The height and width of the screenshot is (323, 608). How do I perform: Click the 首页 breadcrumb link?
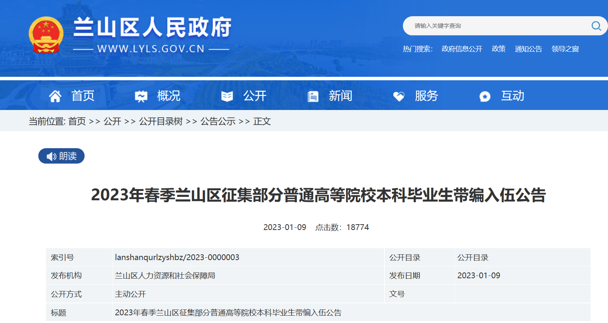(77, 122)
